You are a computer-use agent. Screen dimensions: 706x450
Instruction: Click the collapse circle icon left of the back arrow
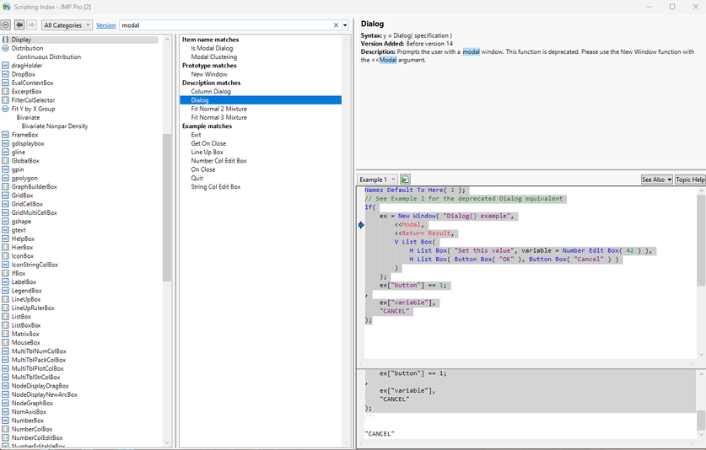click(x=7, y=25)
